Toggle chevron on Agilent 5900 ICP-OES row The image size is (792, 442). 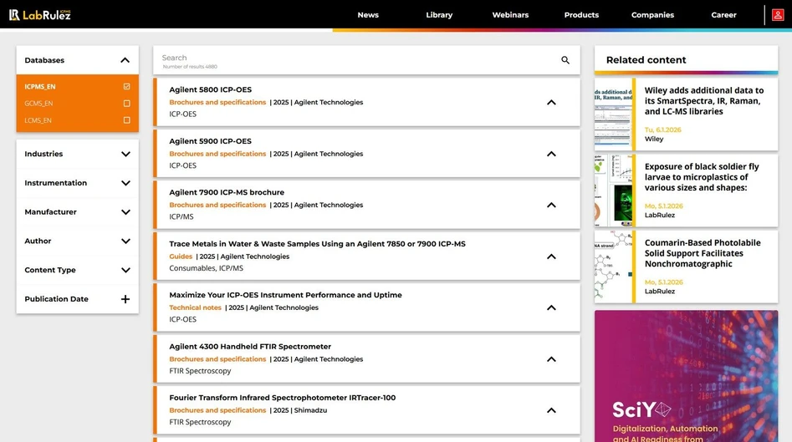click(x=551, y=154)
